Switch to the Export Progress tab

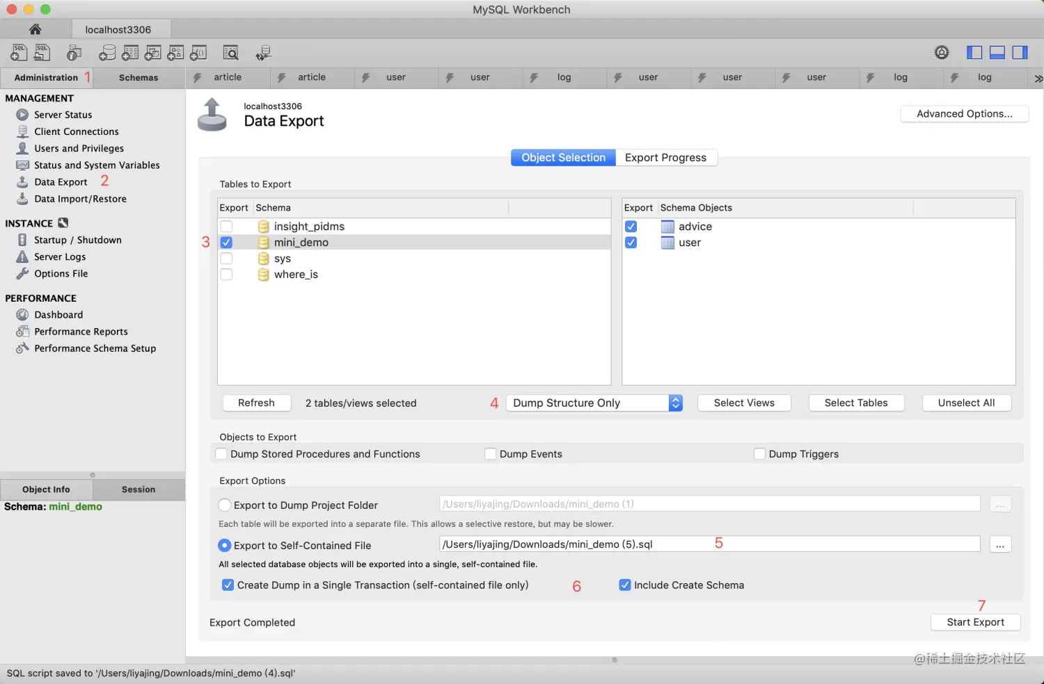click(666, 158)
